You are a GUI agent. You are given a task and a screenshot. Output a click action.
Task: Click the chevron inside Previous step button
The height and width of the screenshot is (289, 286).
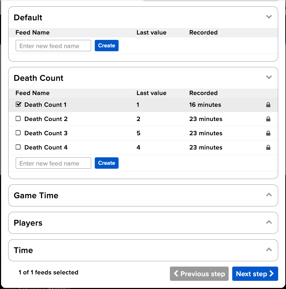point(176,274)
